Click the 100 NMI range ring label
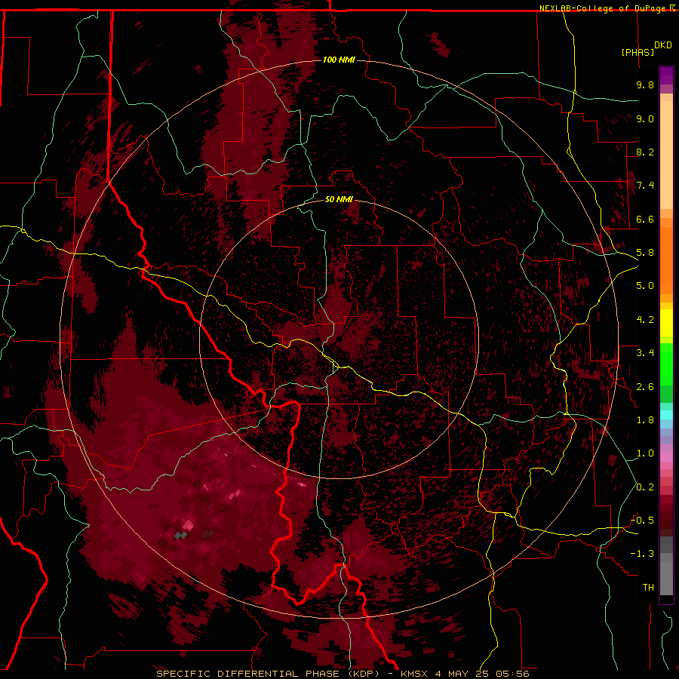The image size is (679, 679). point(339,60)
